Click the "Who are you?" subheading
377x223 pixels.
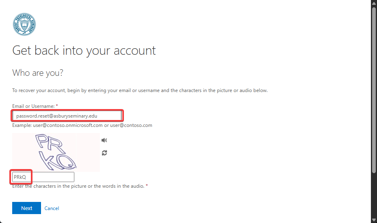[38, 73]
